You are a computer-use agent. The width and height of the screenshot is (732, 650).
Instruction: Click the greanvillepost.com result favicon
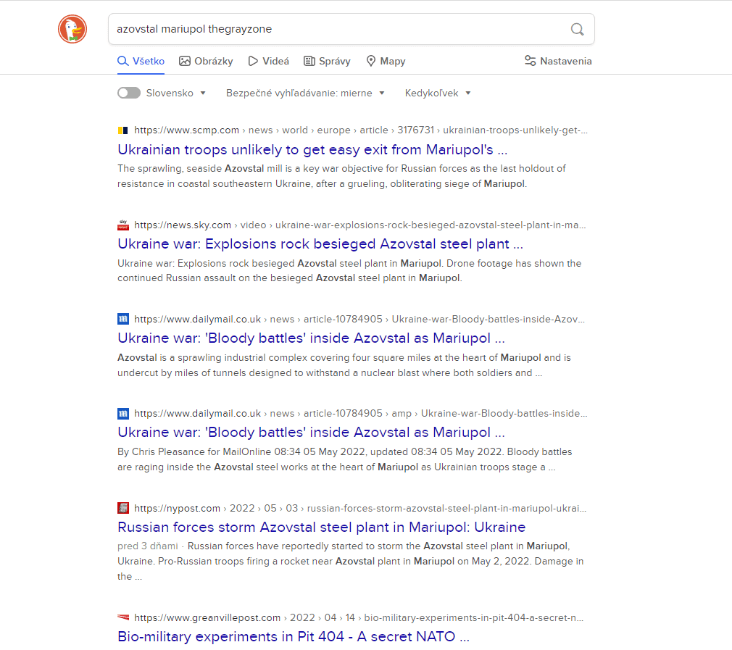click(x=122, y=617)
